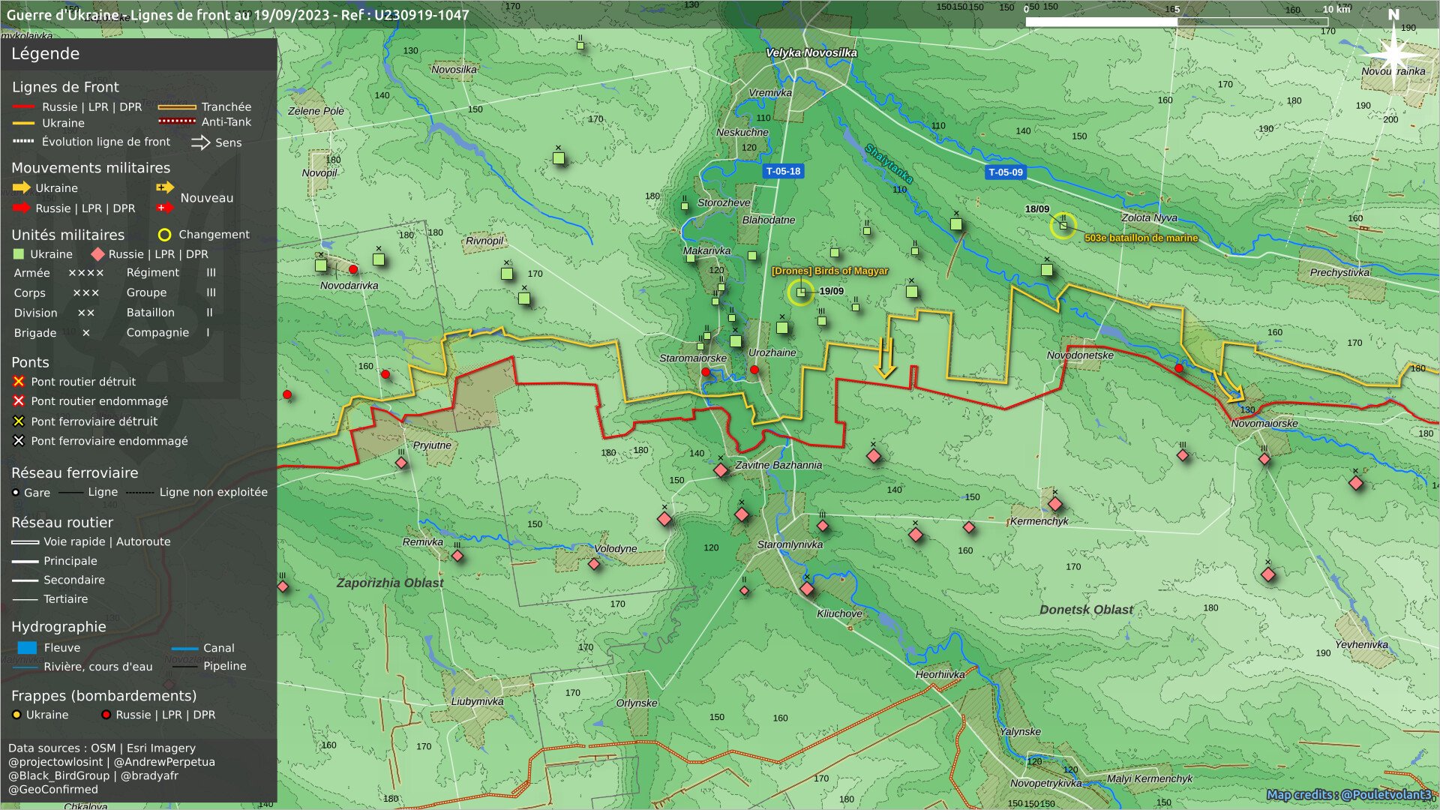The height and width of the screenshot is (810, 1440).
Task: Click the red strike dot beside Staromaiorske label
Action: point(706,372)
